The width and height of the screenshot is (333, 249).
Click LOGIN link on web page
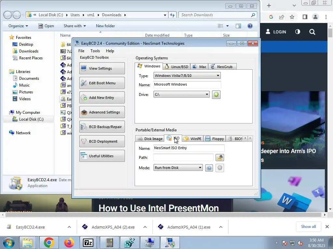click(x=276, y=32)
